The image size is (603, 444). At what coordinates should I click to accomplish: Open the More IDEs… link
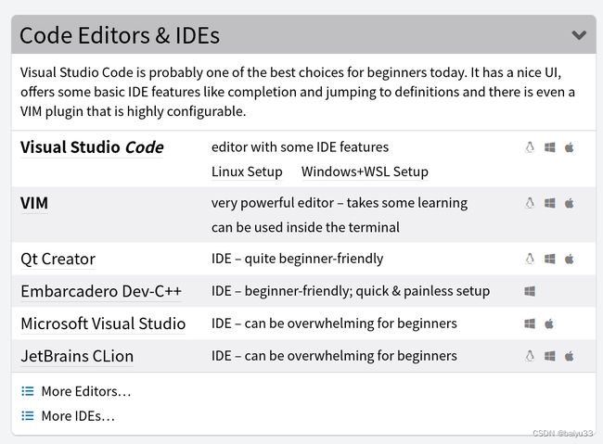[78, 416]
